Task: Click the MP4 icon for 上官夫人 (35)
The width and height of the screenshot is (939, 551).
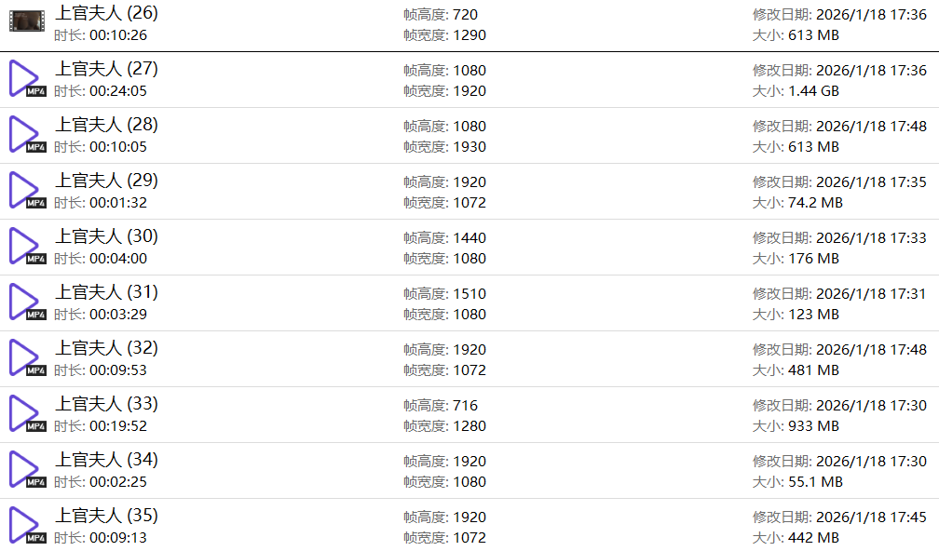Action: coord(25,526)
